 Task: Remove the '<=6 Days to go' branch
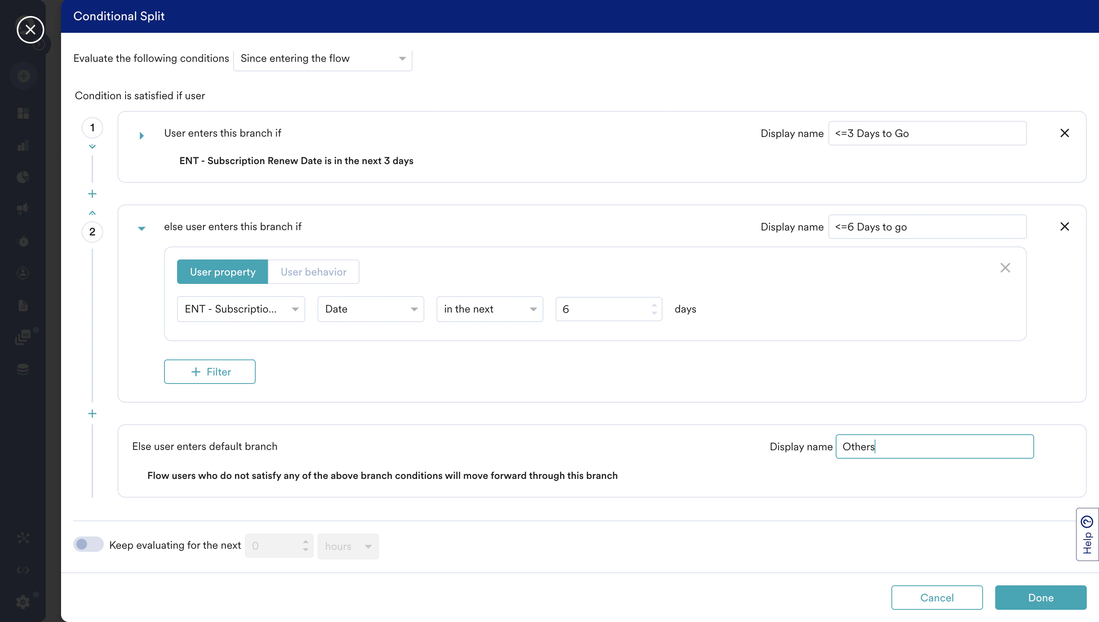(1064, 226)
